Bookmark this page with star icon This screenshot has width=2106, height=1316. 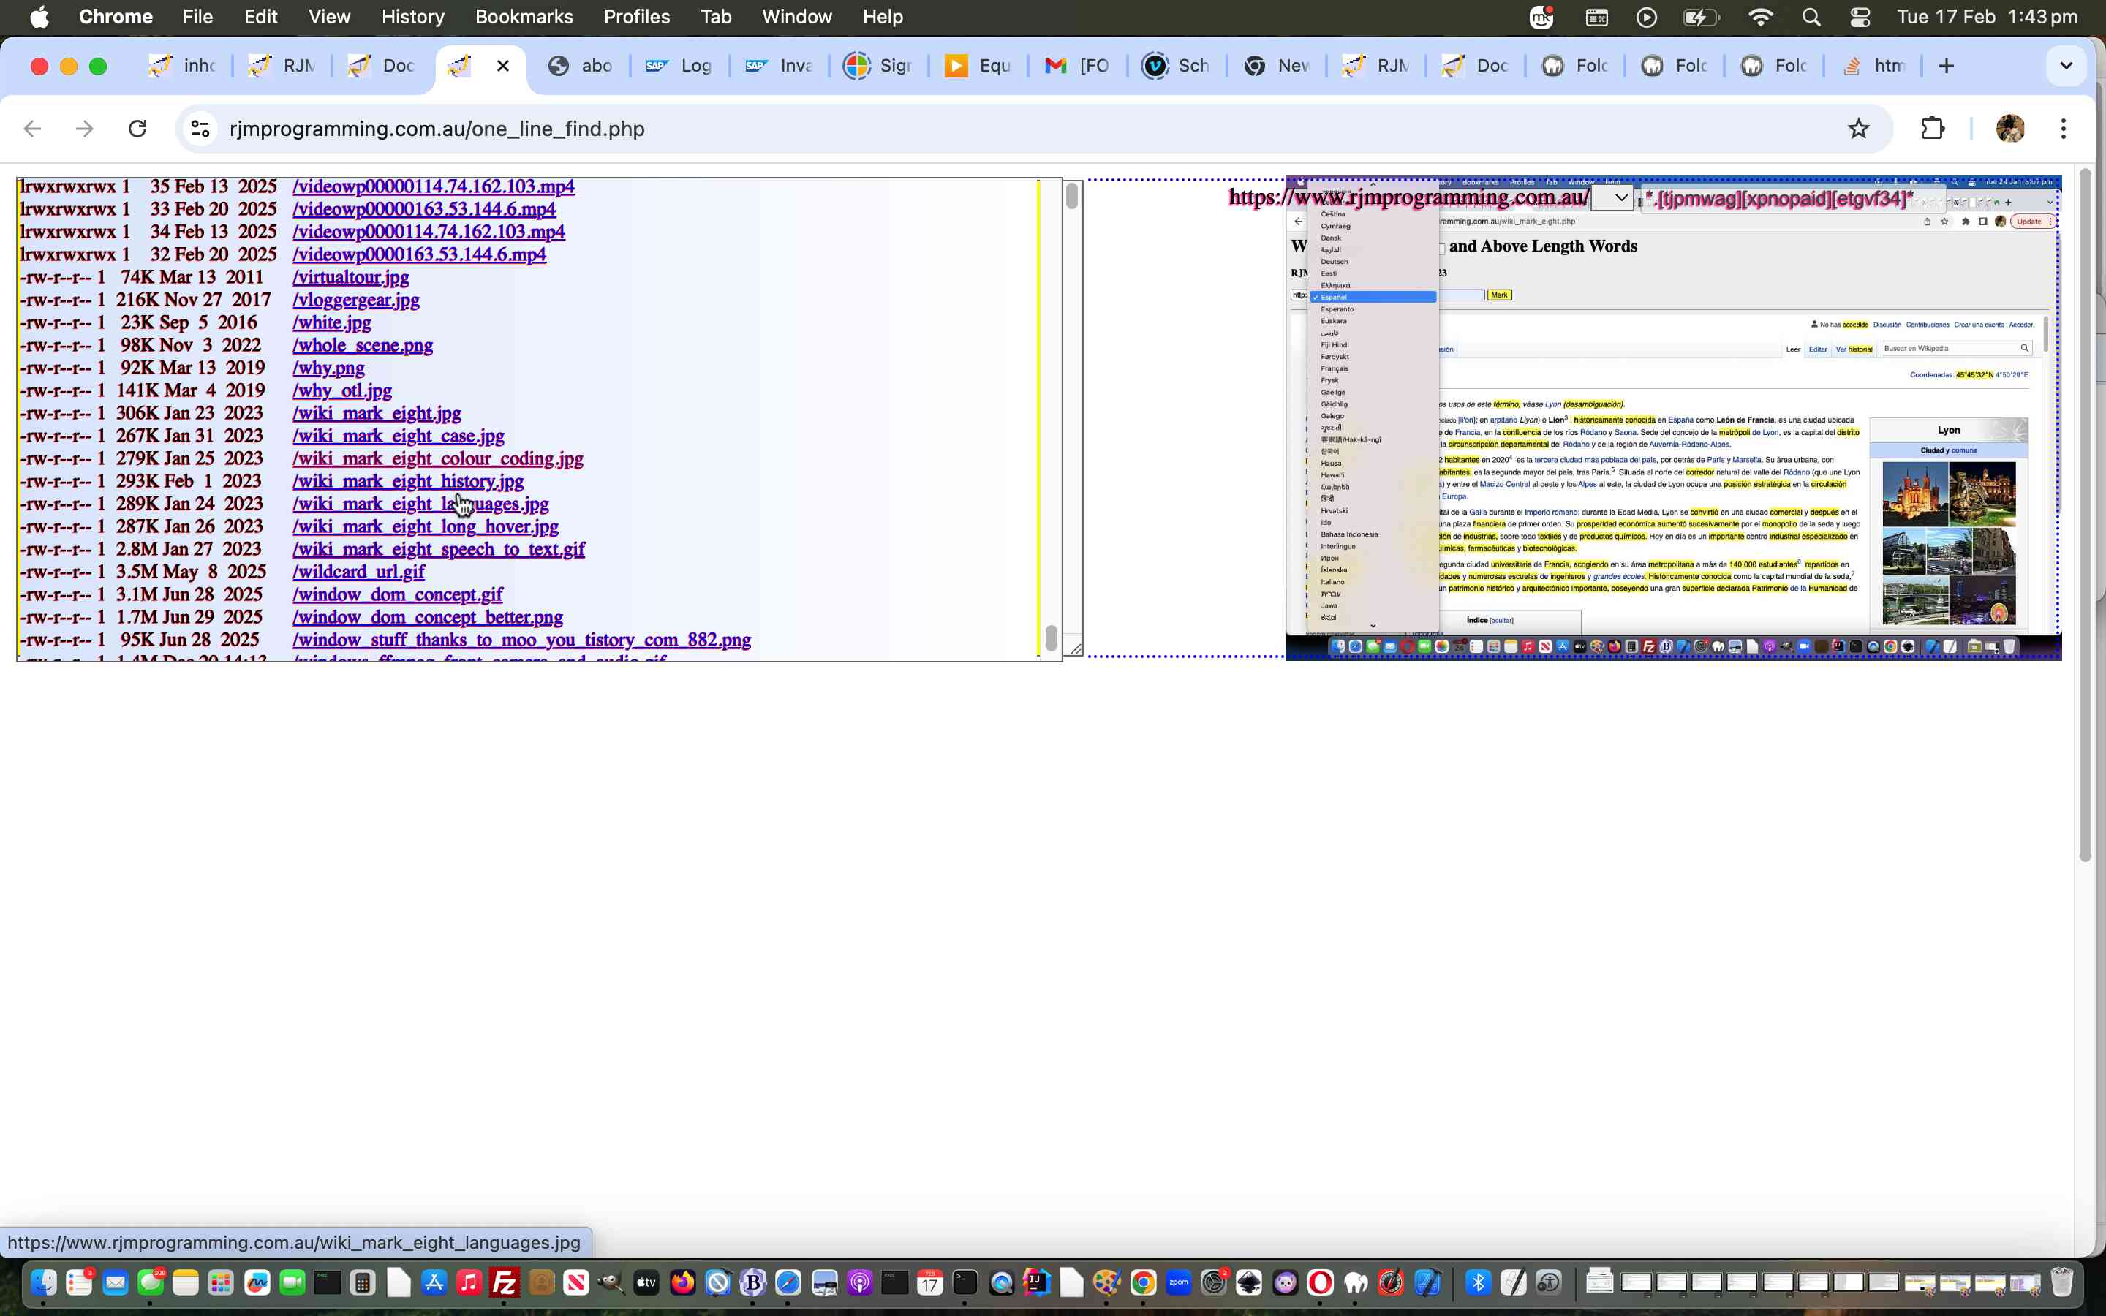point(1858,129)
